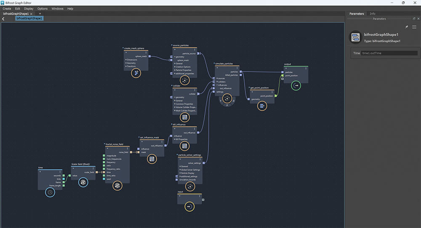Open the Help menu
The width and height of the screenshot is (421, 228).
coord(70,8)
